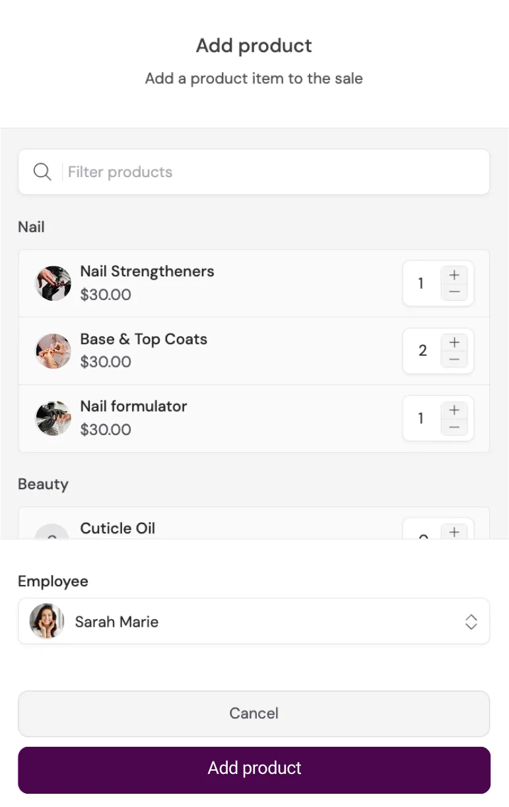509x807 pixels.
Task: Click the Nail formulator product photo
Action: (53, 418)
